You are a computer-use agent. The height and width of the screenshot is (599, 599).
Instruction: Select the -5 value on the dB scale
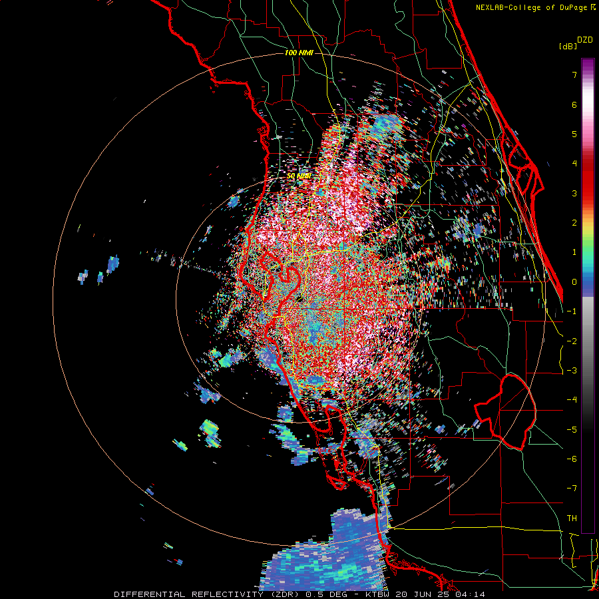pos(572,430)
